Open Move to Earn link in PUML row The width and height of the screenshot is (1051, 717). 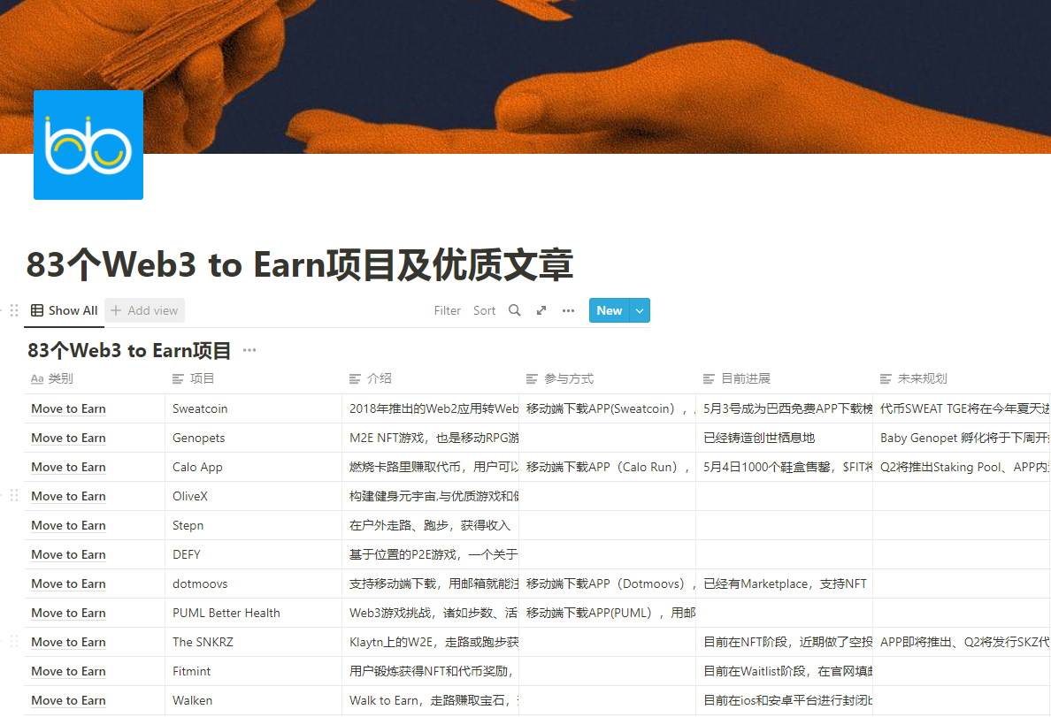point(68,613)
